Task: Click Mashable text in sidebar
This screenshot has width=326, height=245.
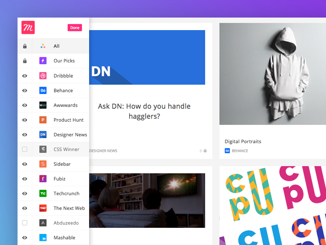Action: tap(64, 238)
